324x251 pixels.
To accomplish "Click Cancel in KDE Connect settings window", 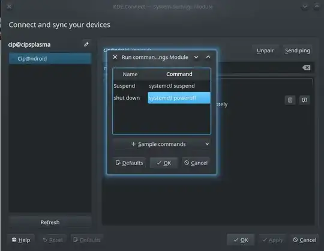I will pyautogui.click(x=305, y=240).
